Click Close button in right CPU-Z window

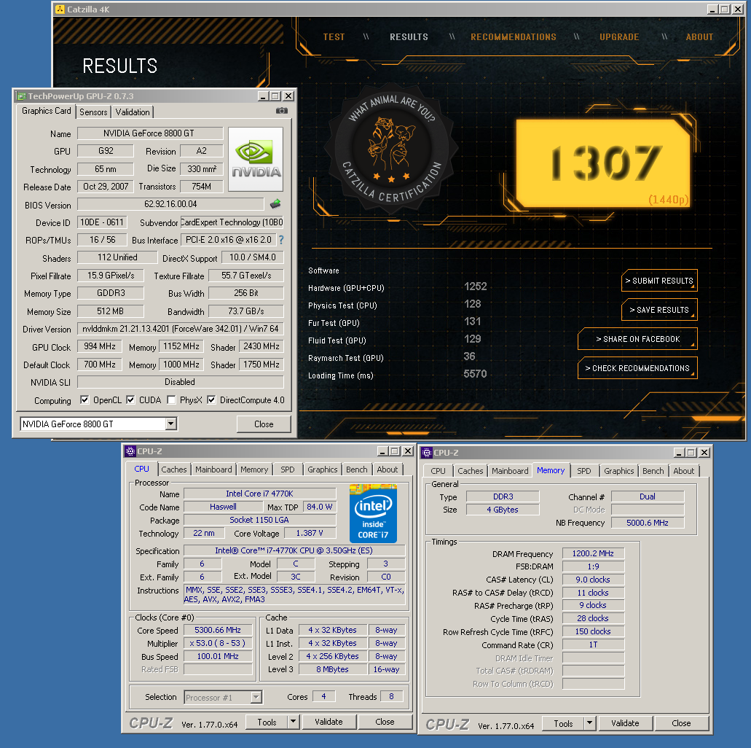681,723
